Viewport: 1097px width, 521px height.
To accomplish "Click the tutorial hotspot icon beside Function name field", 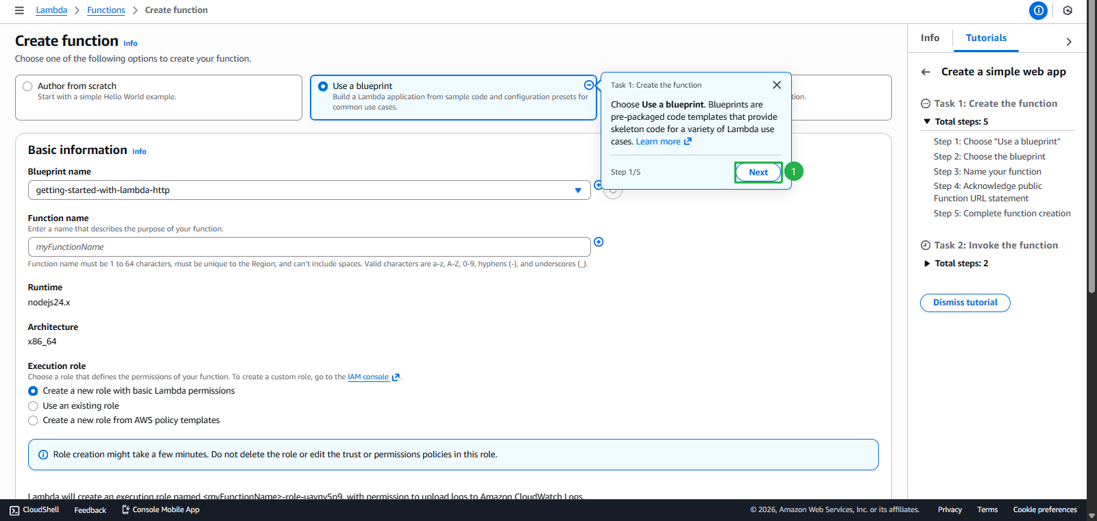I will point(599,242).
